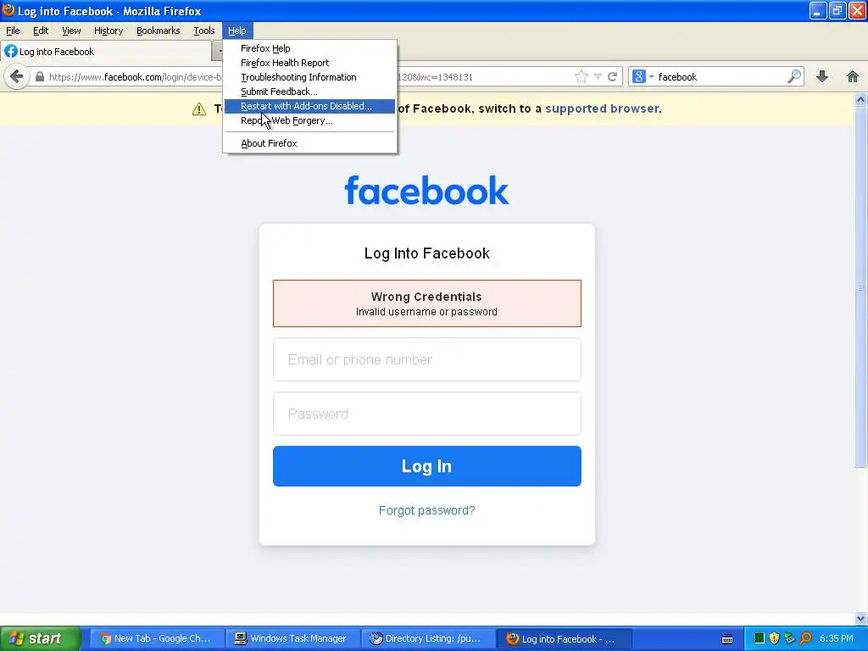868x651 pixels.
Task: Open About Firefox menu entry
Action: 309,142
